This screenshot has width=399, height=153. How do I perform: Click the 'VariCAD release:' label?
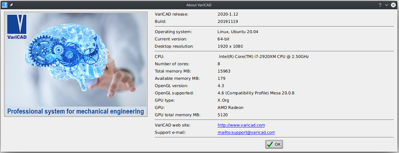pyautogui.click(x=172, y=14)
